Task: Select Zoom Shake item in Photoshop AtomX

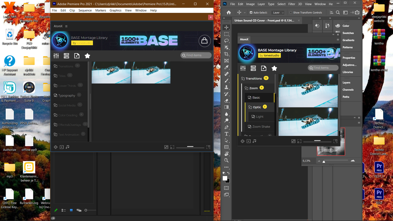Action: 261,126
